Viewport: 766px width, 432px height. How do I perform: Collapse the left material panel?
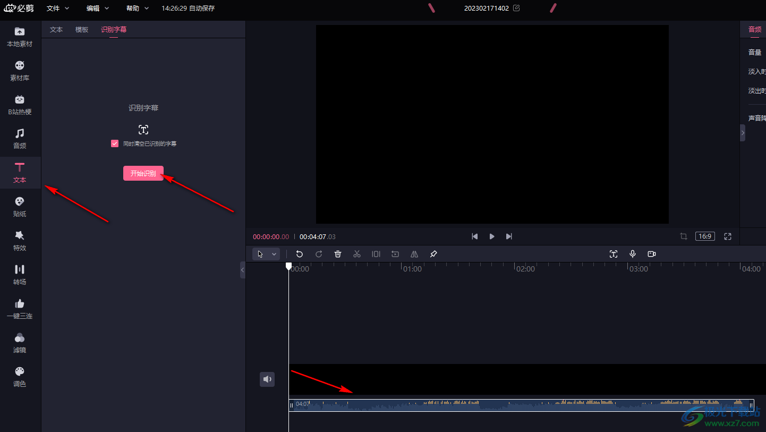coord(243,270)
